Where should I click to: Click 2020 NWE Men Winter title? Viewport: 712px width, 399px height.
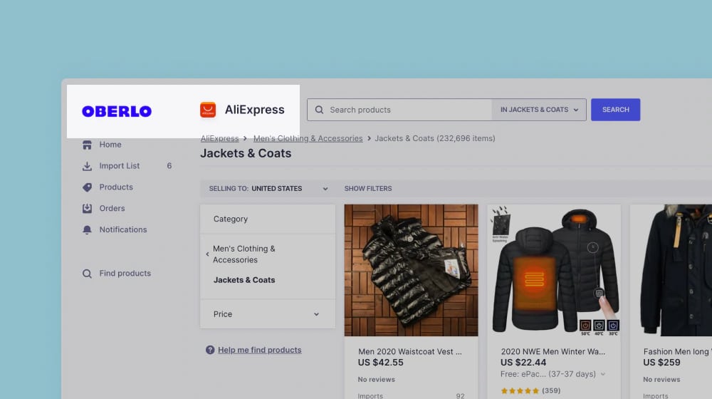(x=553, y=352)
